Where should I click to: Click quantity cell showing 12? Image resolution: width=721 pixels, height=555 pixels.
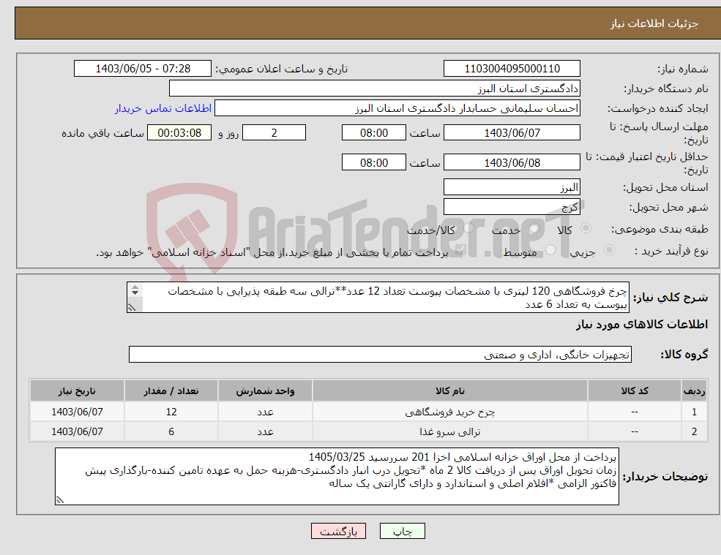point(171,412)
